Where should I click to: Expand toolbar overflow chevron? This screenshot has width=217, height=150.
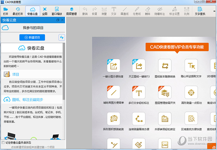tap(214, 11)
